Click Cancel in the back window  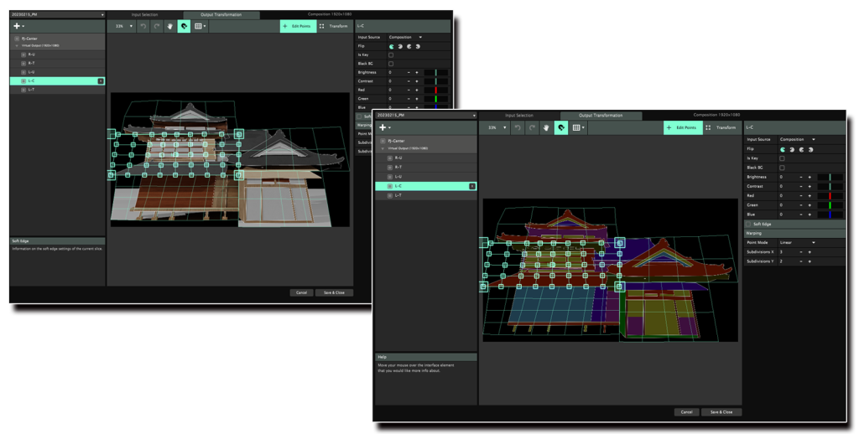(x=300, y=292)
